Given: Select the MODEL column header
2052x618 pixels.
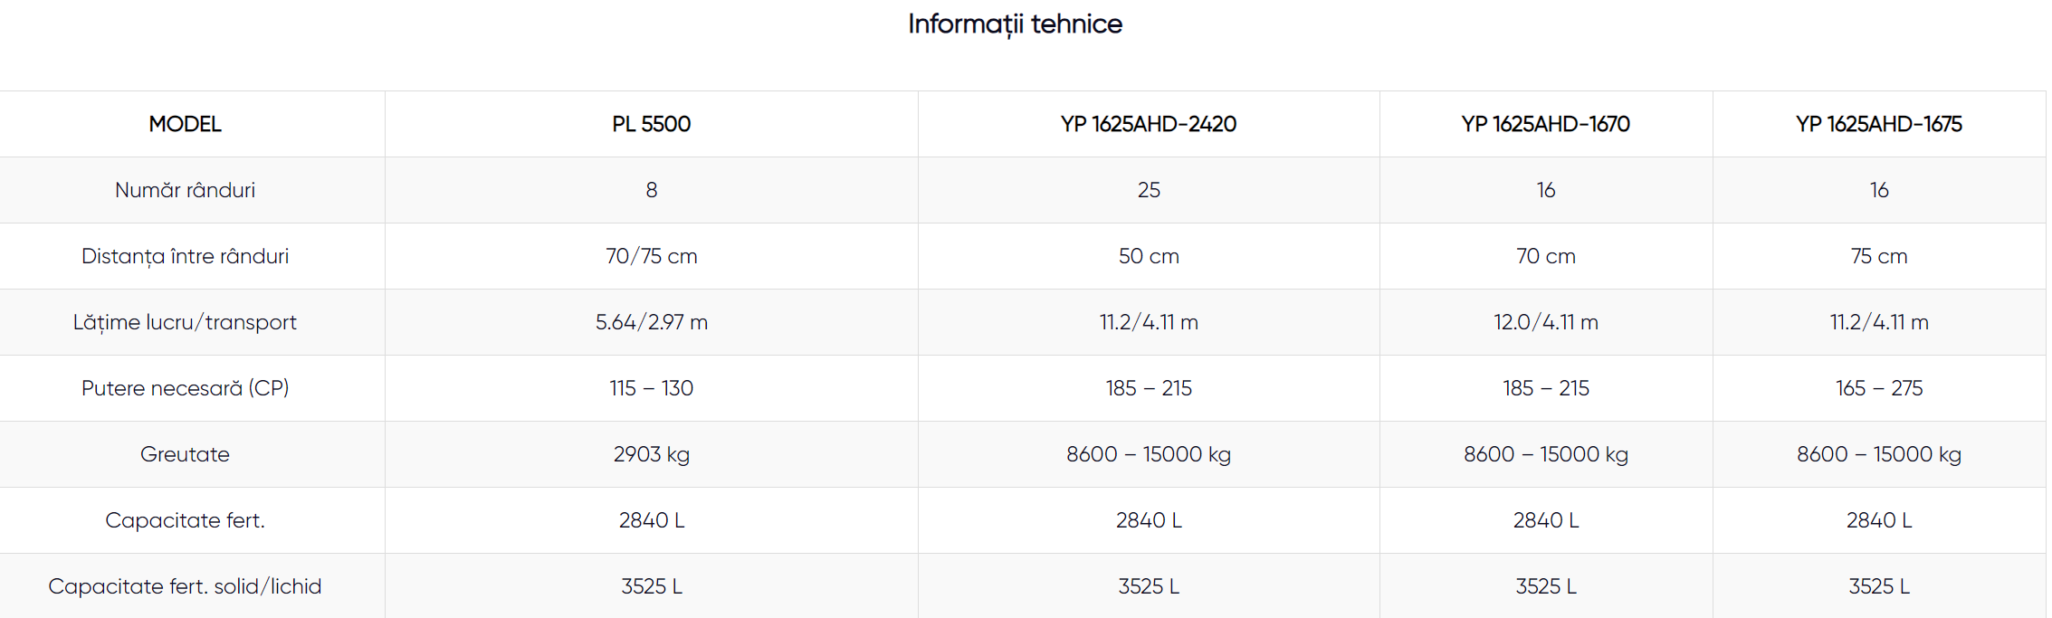Looking at the screenshot, I should coord(185,124).
